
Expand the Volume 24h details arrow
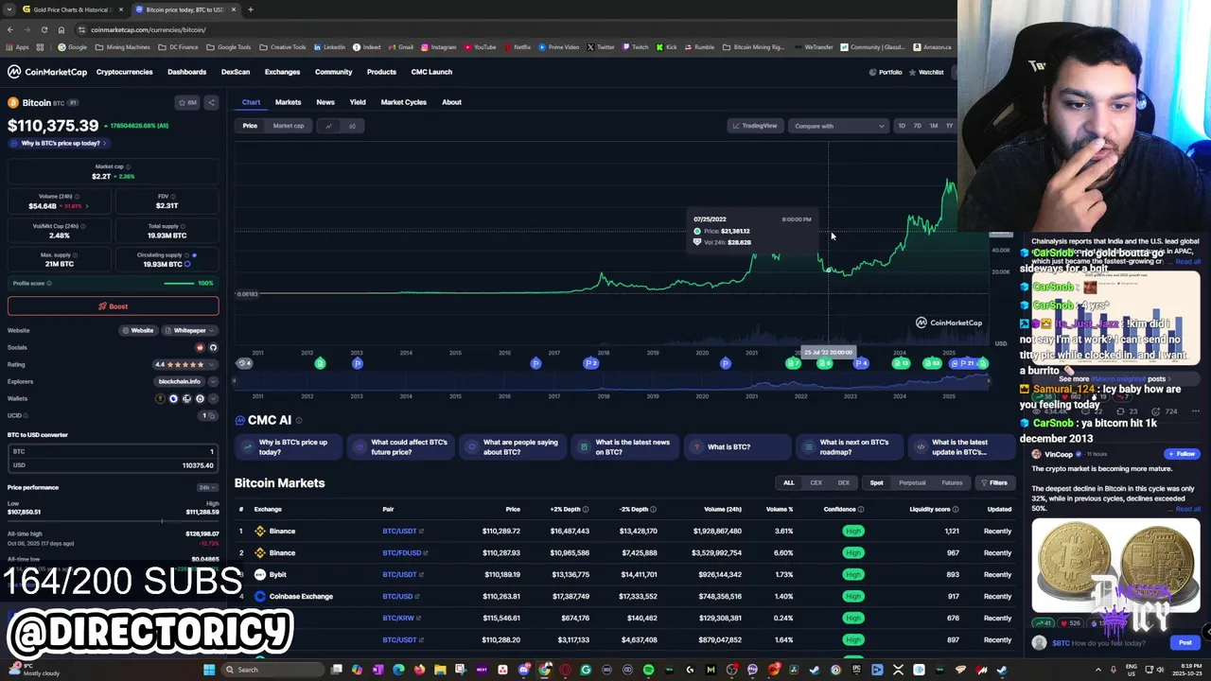86,206
